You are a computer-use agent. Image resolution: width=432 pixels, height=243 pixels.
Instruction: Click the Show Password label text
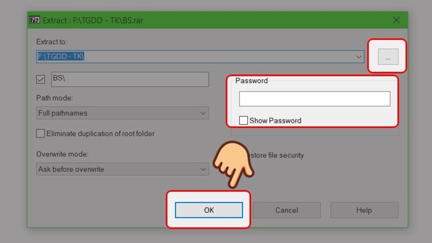pyautogui.click(x=275, y=121)
